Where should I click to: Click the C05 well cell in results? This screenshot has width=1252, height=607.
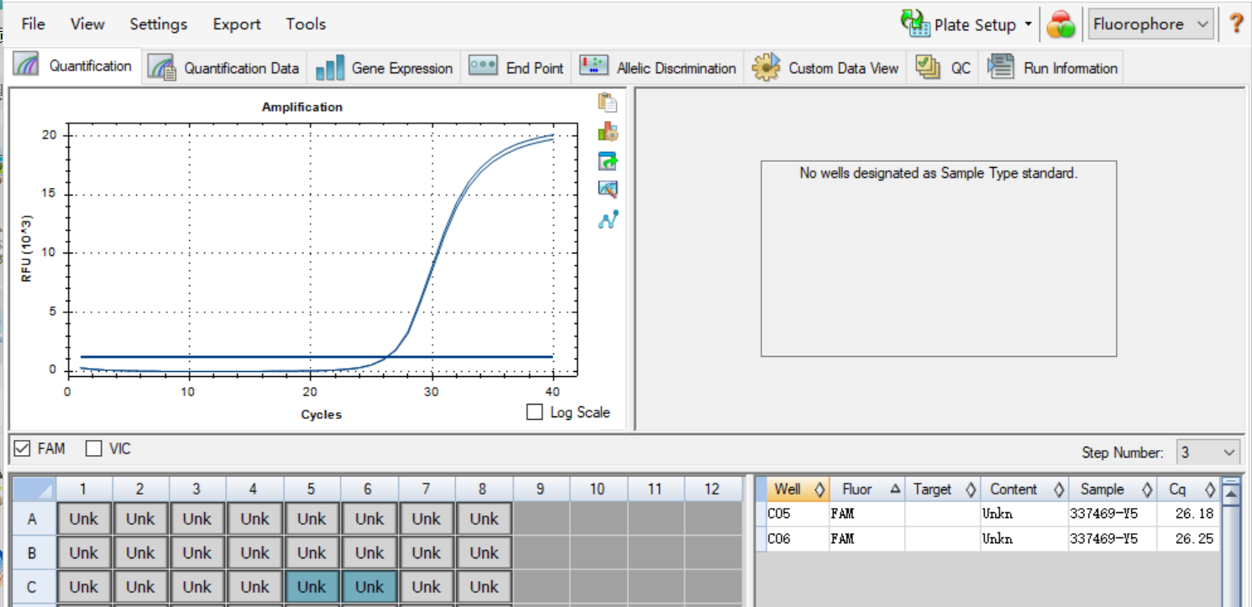798,514
